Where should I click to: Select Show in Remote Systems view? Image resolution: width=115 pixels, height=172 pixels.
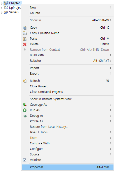pos(68,99)
